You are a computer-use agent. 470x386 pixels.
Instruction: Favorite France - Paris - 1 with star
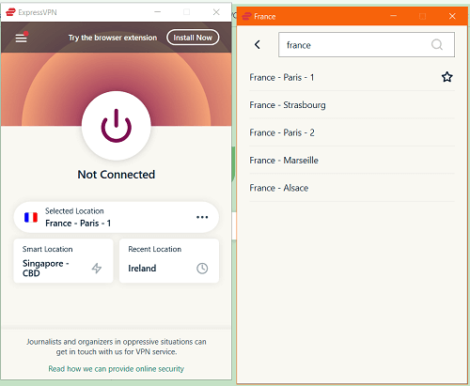[447, 77]
